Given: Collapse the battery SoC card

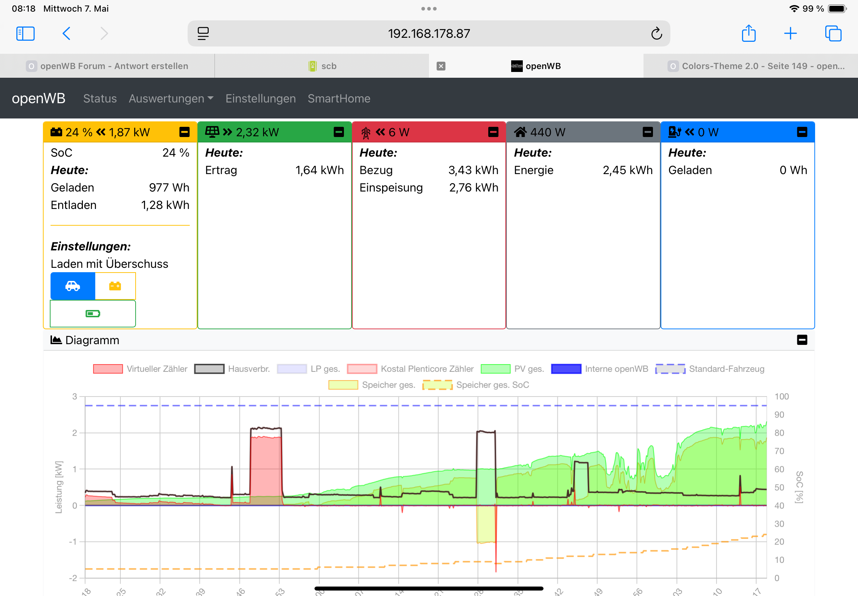Looking at the screenshot, I should pyautogui.click(x=185, y=132).
